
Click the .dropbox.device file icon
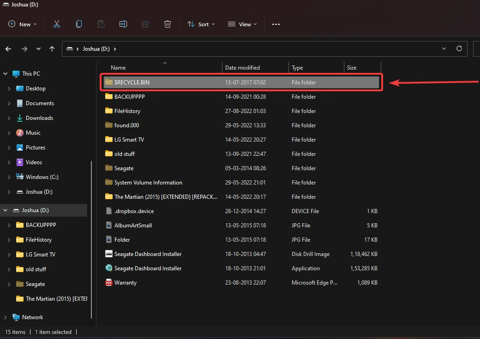pyautogui.click(x=108, y=211)
